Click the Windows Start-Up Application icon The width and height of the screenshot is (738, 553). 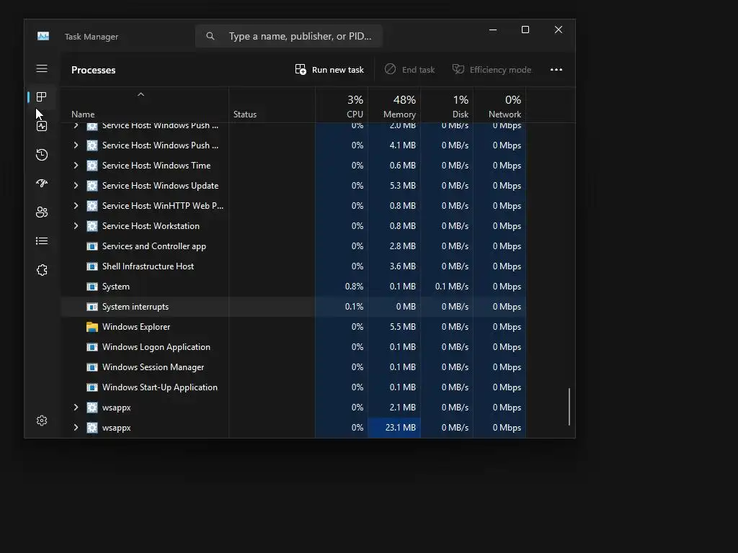(x=92, y=387)
